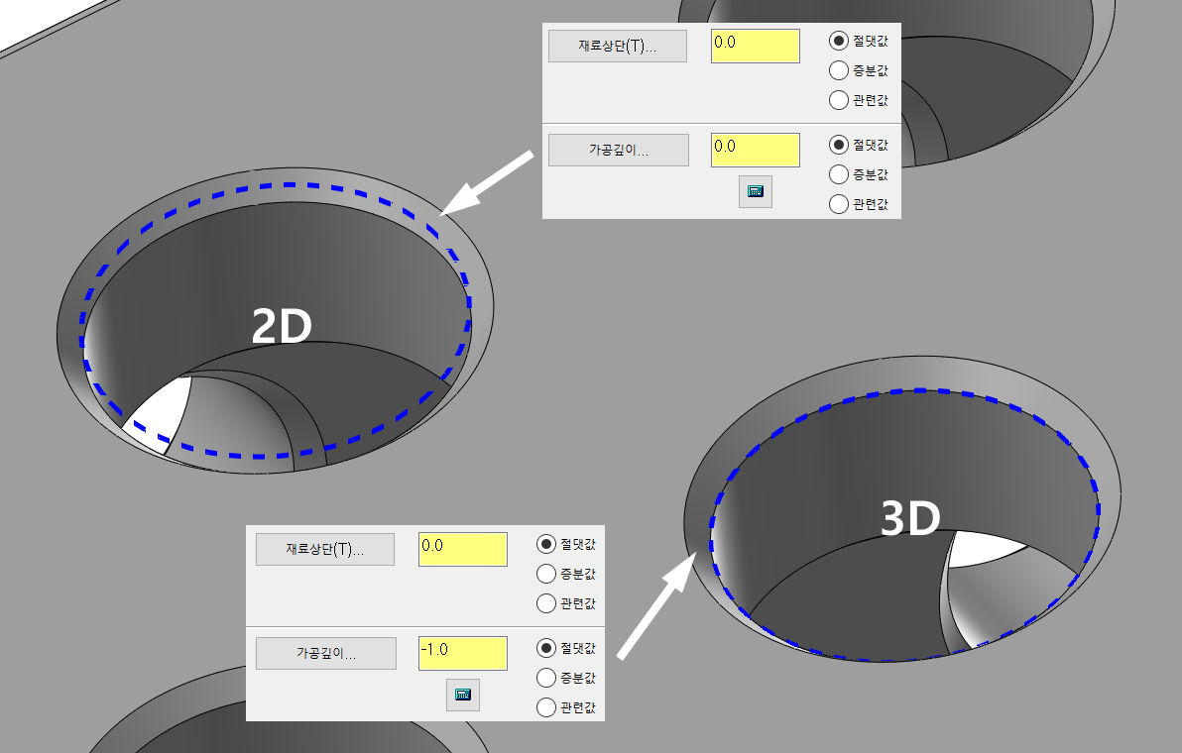Open the calculator icon in the upper panel

coord(756,191)
